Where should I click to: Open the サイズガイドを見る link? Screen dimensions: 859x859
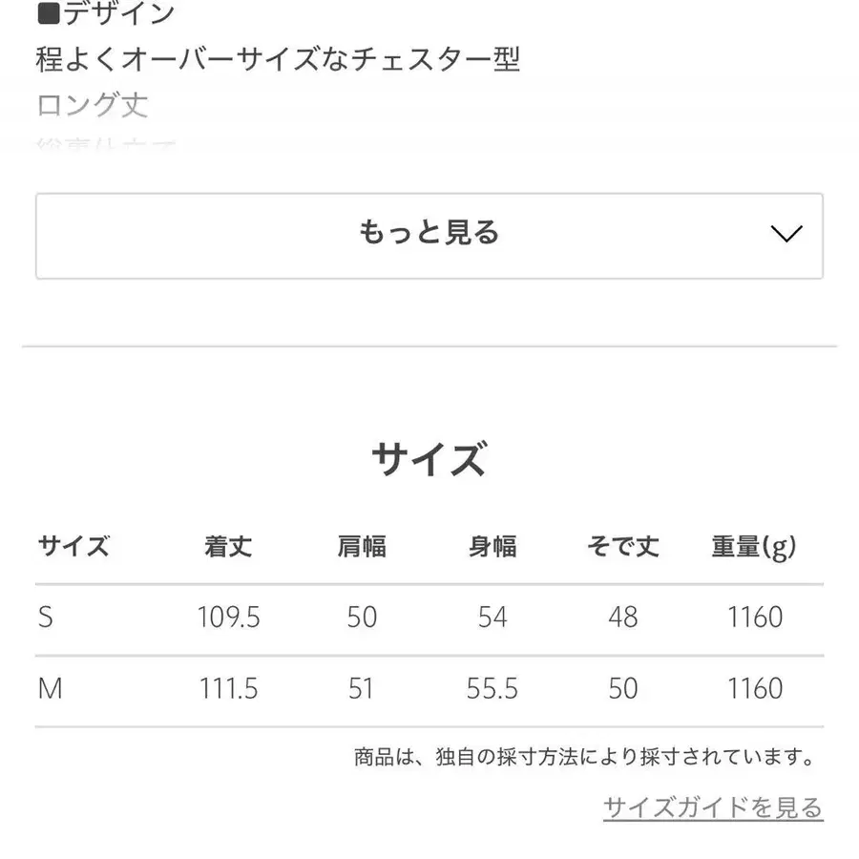click(710, 807)
